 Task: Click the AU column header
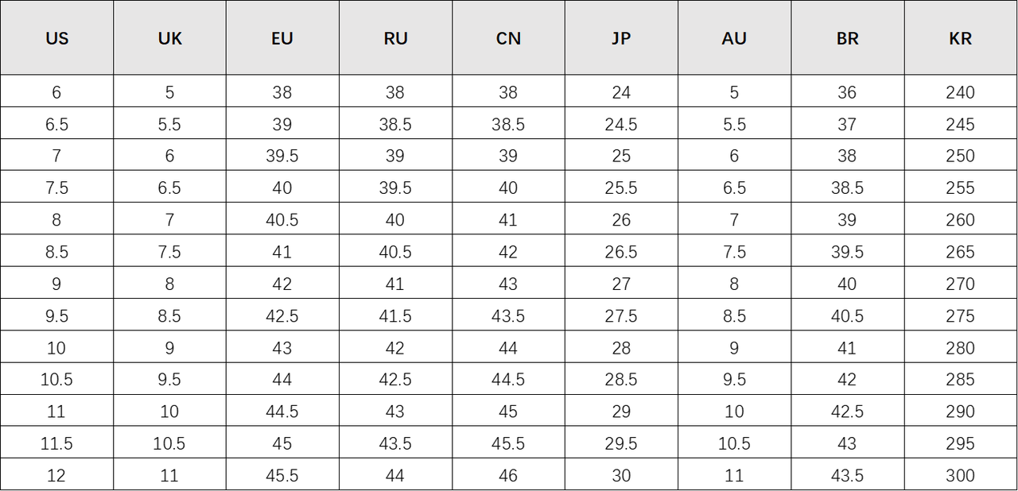pyautogui.click(x=734, y=38)
